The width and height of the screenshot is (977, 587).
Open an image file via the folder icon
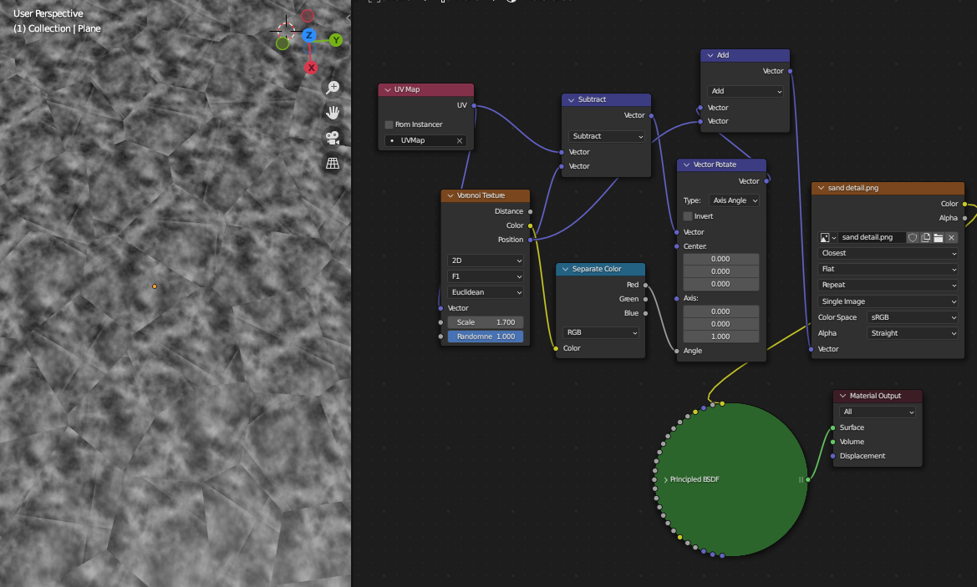(x=939, y=237)
